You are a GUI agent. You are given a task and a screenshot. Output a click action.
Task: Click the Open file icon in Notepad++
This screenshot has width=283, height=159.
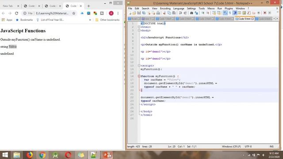[x=134, y=13]
